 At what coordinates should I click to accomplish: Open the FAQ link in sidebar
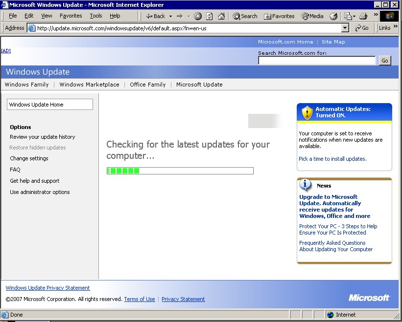(15, 170)
